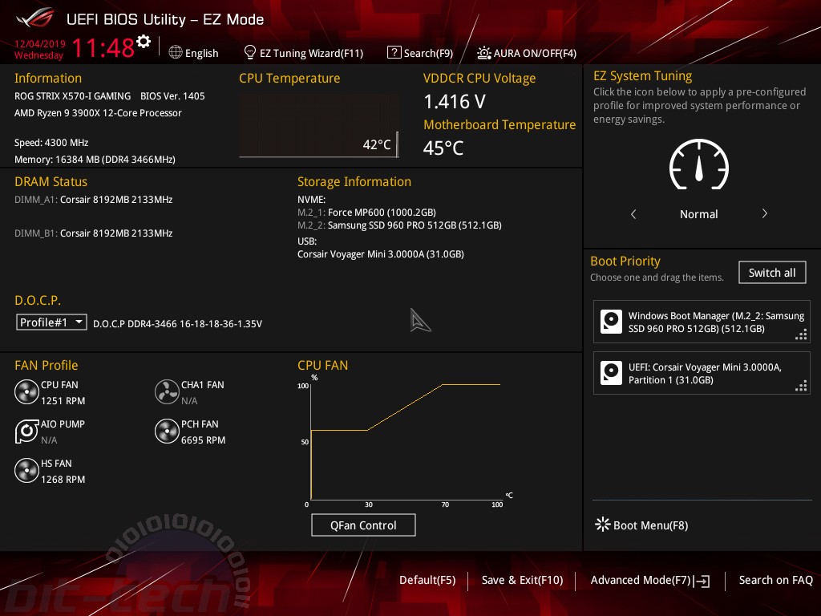Open Search(F9)
The width and height of the screenshot is (821, 616).
pyautogui.click(x=420, y=53)
